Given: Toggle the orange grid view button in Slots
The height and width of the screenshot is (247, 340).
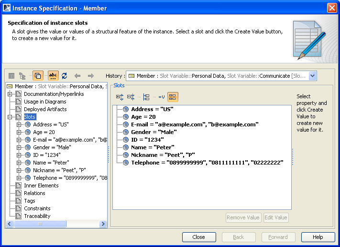Looking at the screenshot, I should 173,97.
